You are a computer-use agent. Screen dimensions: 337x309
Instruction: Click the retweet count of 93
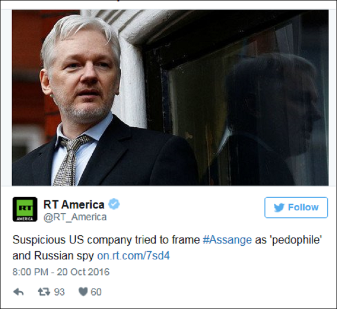click(59, 292)
